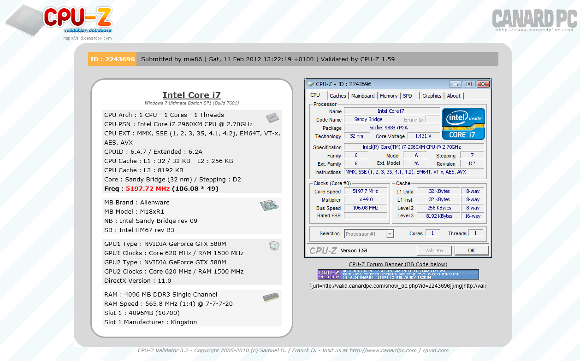
Task: Click the CPU-Z Version 1.59 label
Action: coord(354,250)
